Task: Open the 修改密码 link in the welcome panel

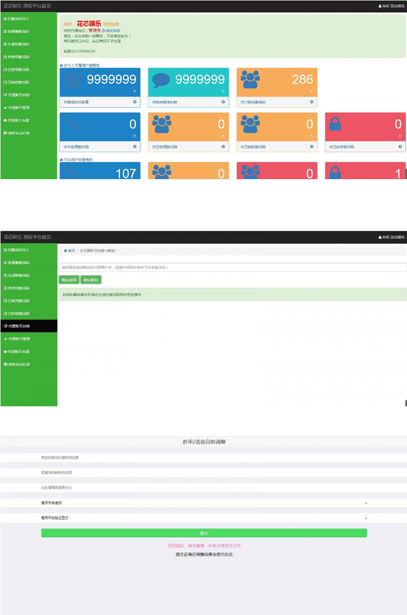Action: click(x=112, y=31)
